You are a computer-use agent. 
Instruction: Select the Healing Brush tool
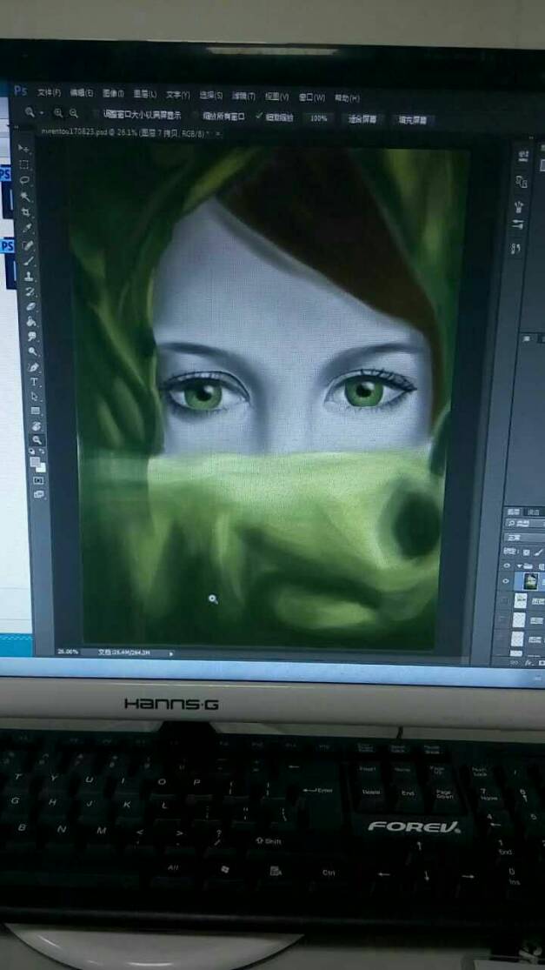[x=28, y=245]
